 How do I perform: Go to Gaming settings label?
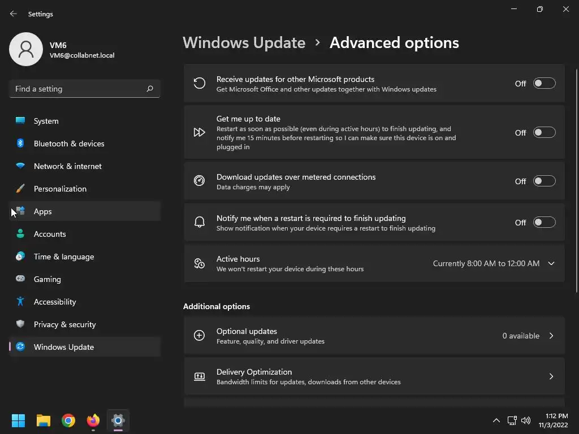[47, 279]
